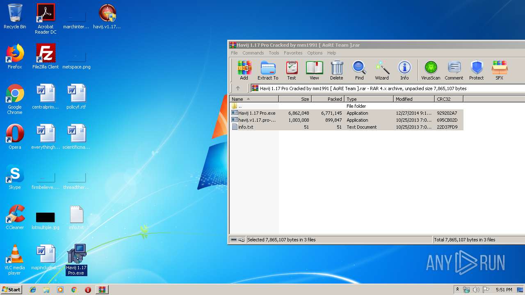This screenshot has width=525, height=295.
Task: Select the centralprim... document on desktop
Action: tap(46, 97)
